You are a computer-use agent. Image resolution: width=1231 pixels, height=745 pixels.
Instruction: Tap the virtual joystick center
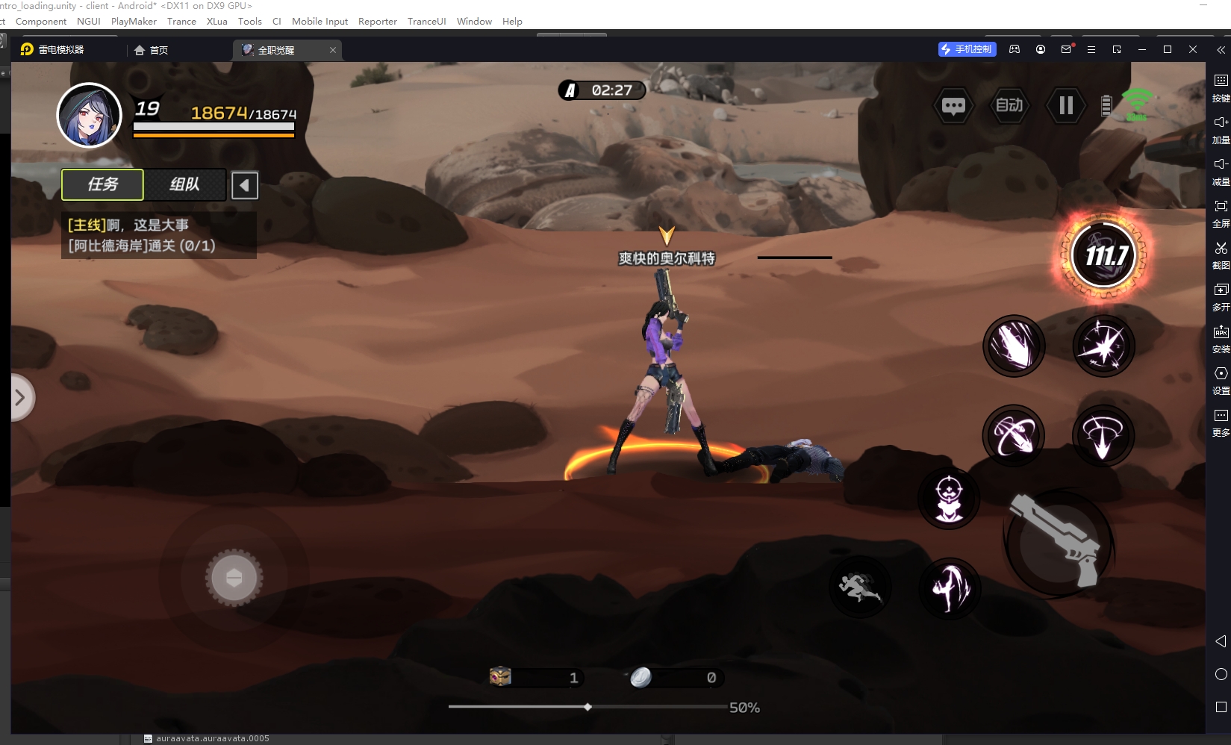(x=234, y=578)
